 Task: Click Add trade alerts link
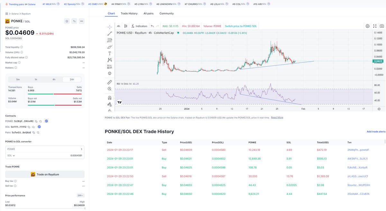376,131
